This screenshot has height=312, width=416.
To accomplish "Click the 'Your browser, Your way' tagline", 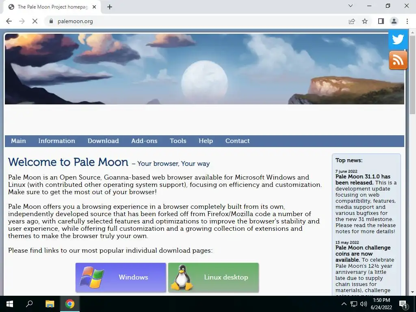I will tap(173, 163).
